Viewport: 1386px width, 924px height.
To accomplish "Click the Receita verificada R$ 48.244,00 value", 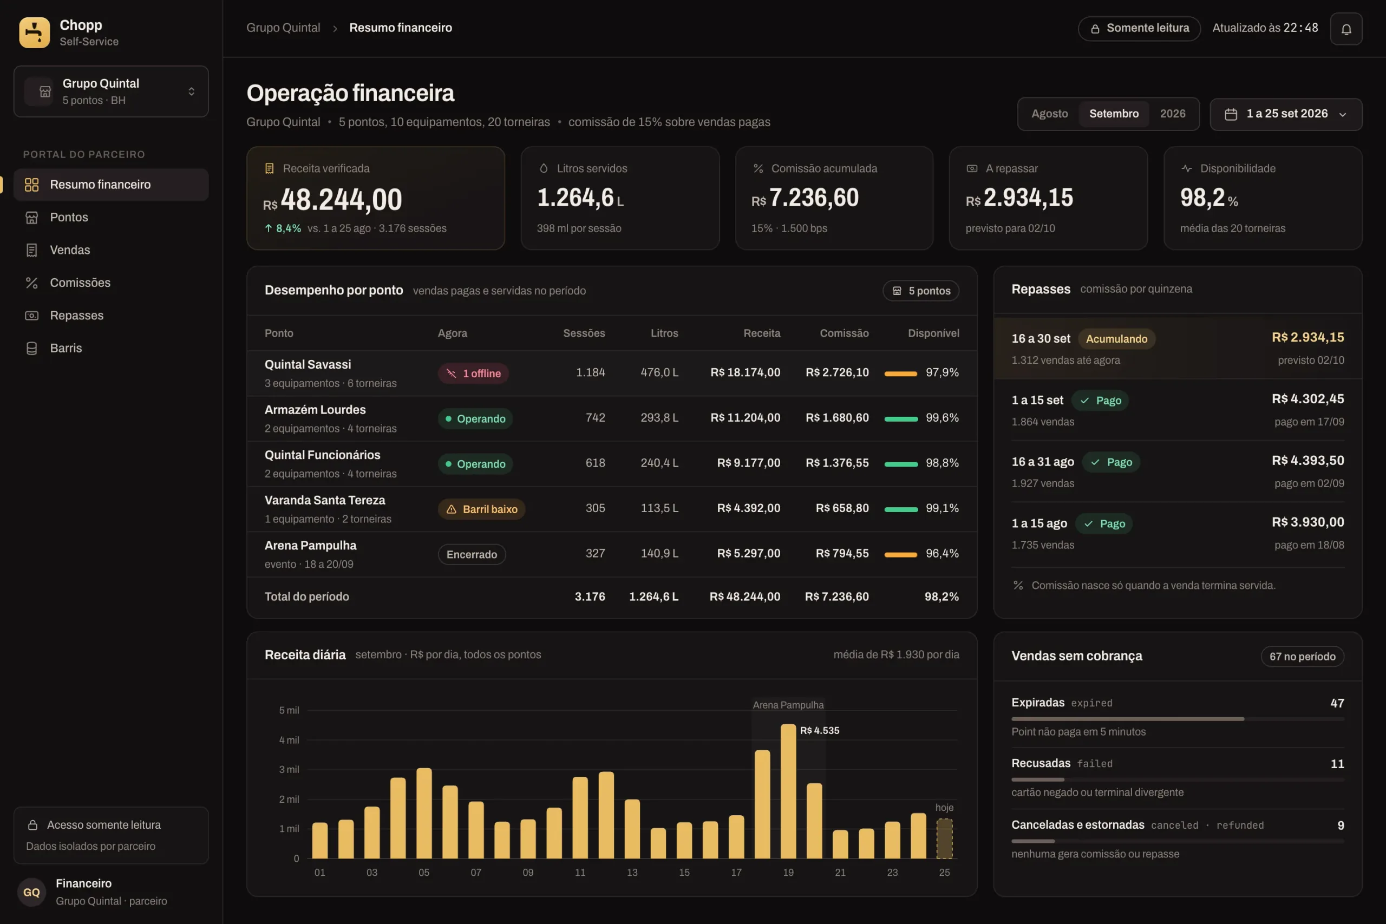I will pos(333,200).
